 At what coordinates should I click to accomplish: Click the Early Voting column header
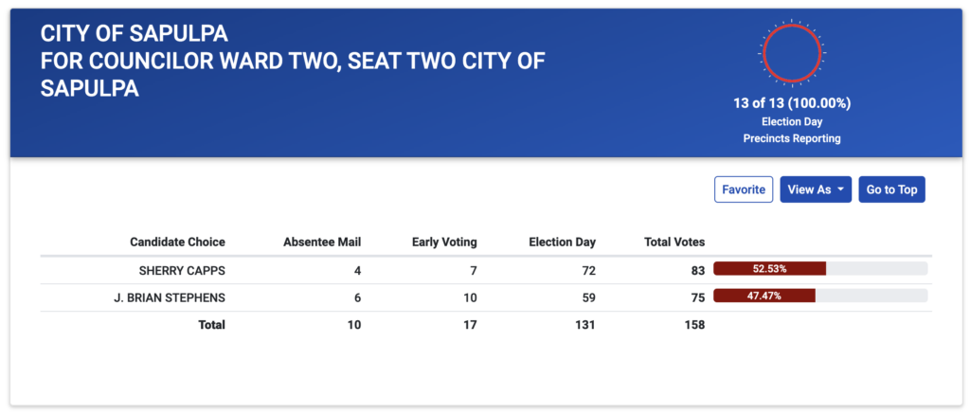pyautogui.click(x=444, y=243)
